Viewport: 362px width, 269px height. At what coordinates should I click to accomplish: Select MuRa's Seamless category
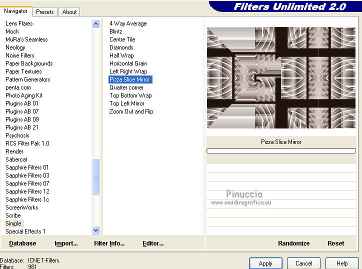tap(26, 39)
